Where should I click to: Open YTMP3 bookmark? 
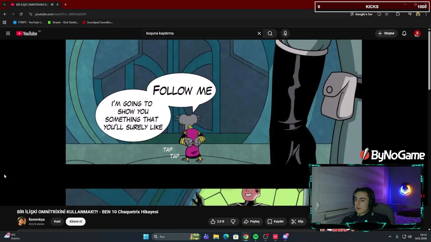tap(28, 23)
